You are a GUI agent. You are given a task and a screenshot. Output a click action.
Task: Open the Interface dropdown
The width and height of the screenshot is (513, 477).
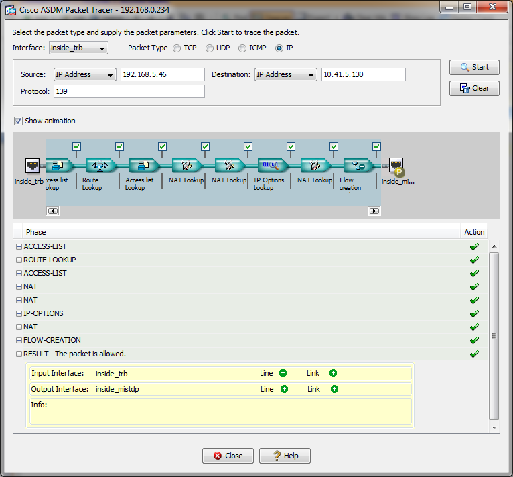coord(78,48)
